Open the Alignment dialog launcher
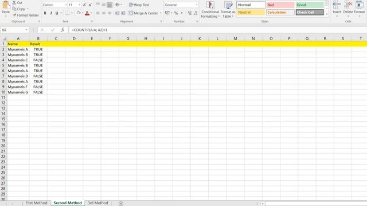The height and width of the screenshot is (206, 367). (161, 22)
